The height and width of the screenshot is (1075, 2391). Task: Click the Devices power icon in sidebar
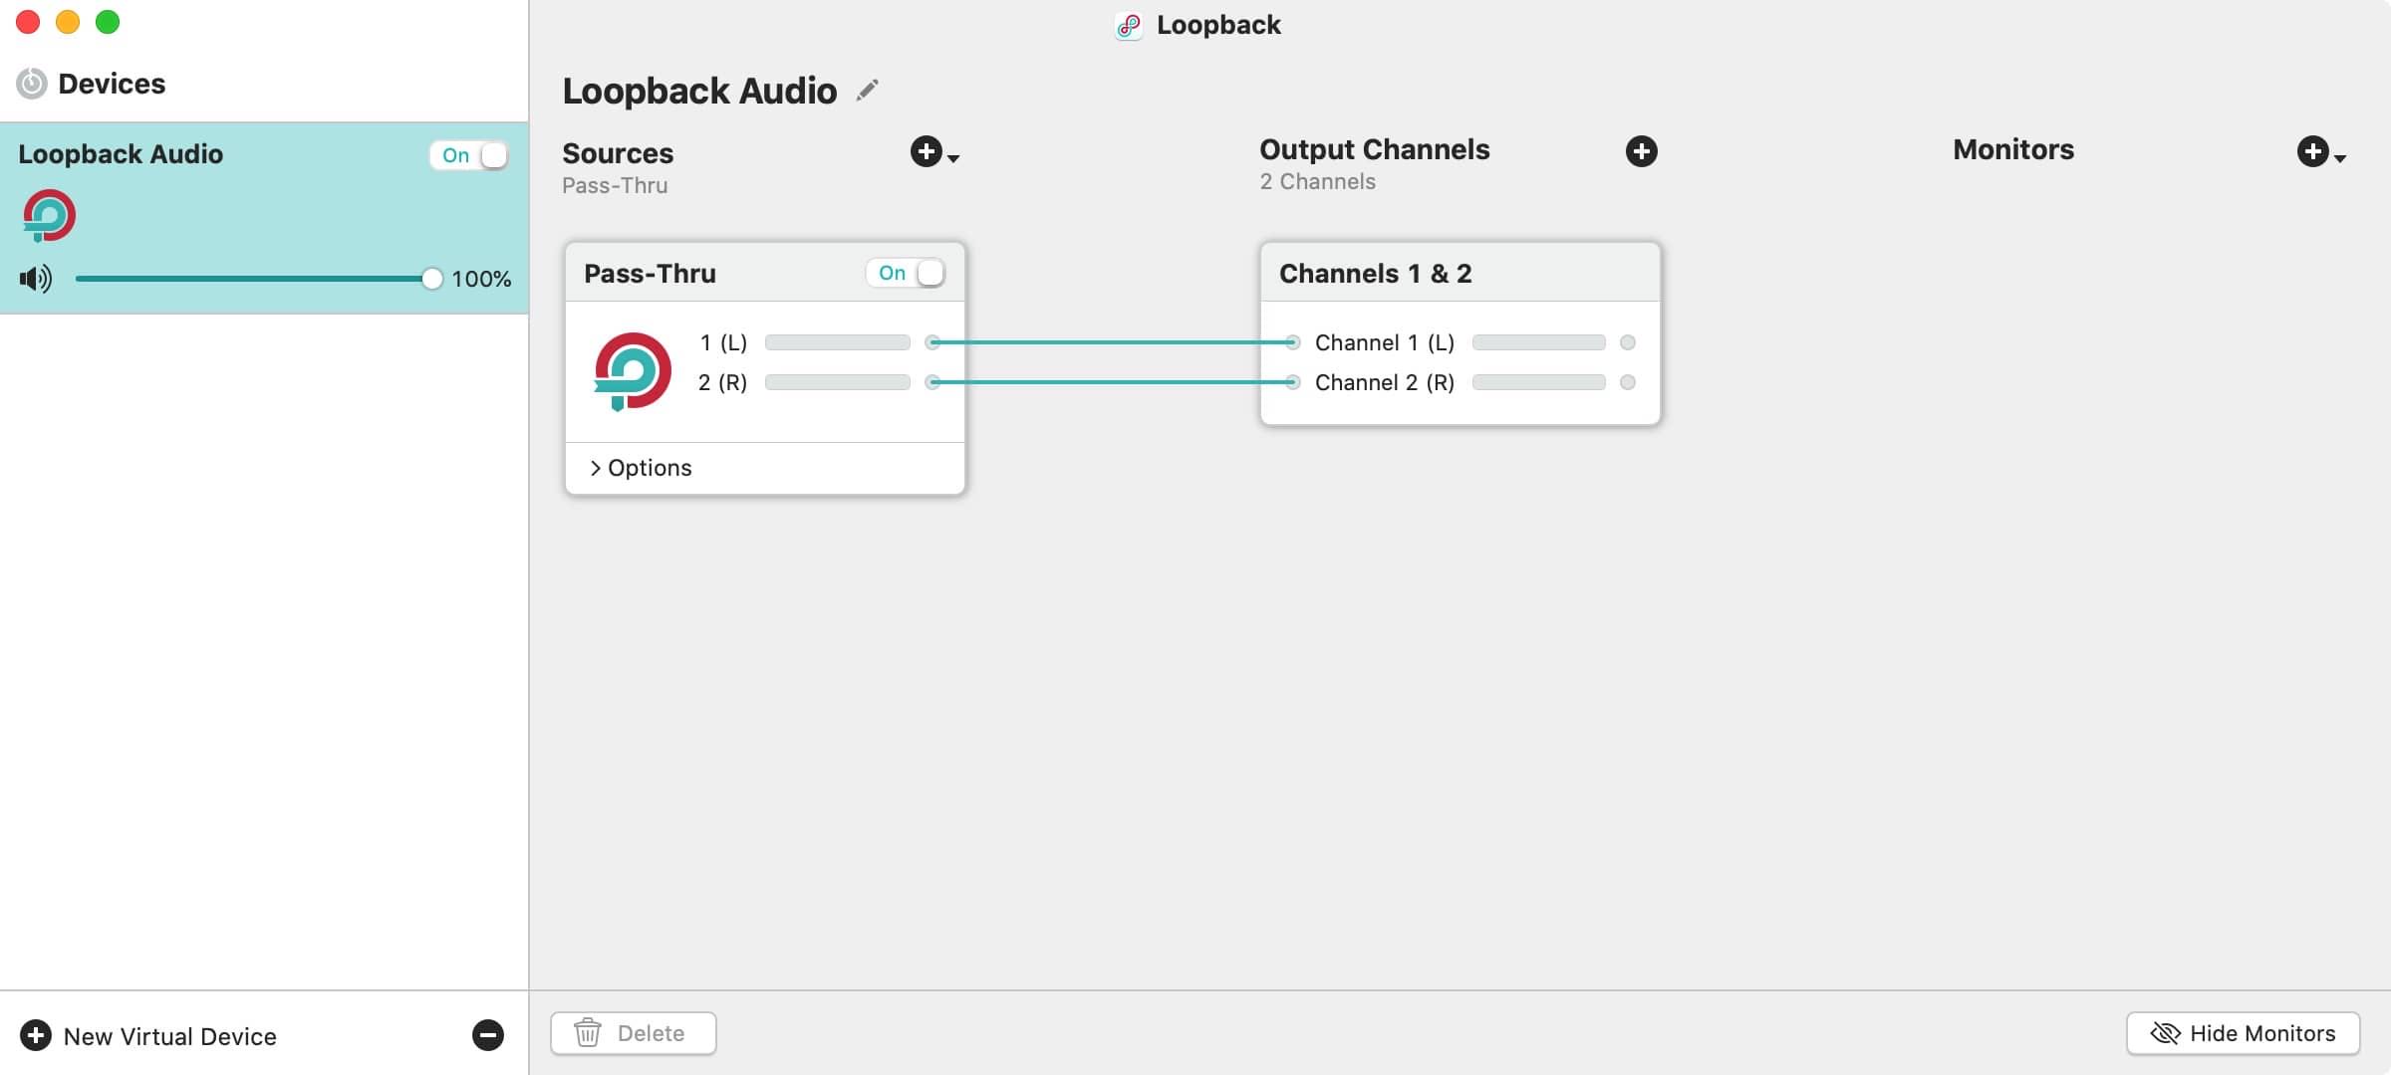(32, 84)
